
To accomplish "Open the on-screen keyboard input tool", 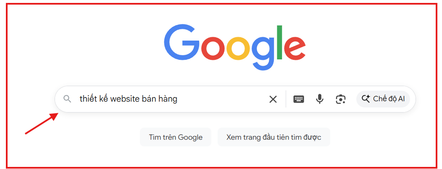I will click(x=299, y=99).
